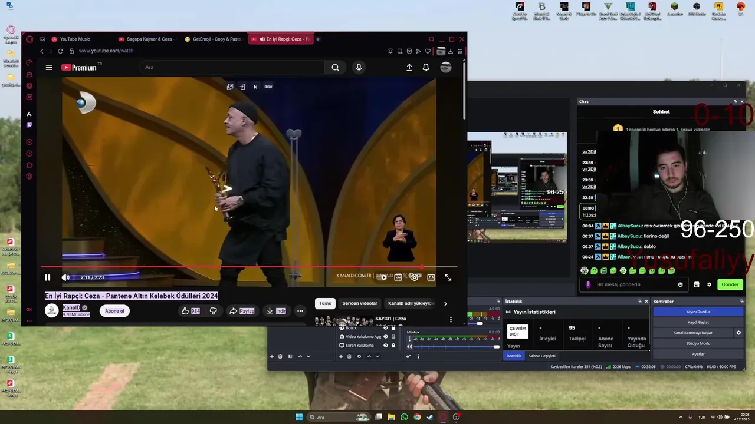This screenshot has width=755, height=424.
Task: Start YouTube voice search microphone
Action: (x=359, y=67)
